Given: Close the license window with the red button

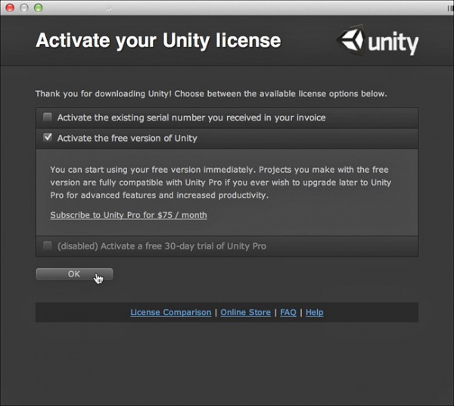Looking at the screenshot, I should click(x=10, y=8).
